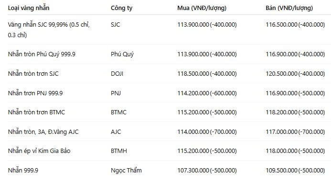Select the 'Nhẫn 999.9' row label
This screenshot has height=182, width=331.
tap(23, 170)
